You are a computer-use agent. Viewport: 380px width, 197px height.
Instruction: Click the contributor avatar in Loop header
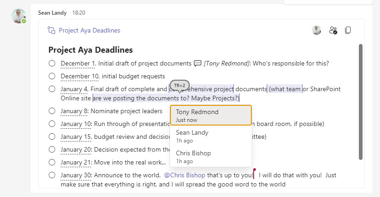coord(317,30)
